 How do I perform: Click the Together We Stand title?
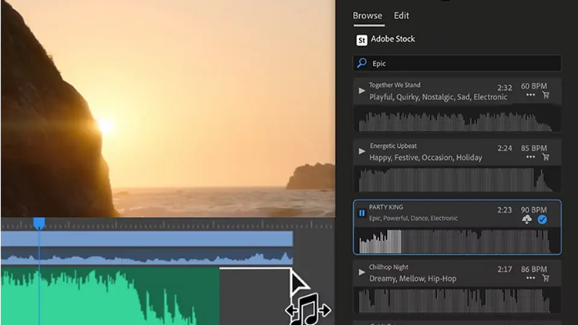pyautogui.click(x=395, y=85)
